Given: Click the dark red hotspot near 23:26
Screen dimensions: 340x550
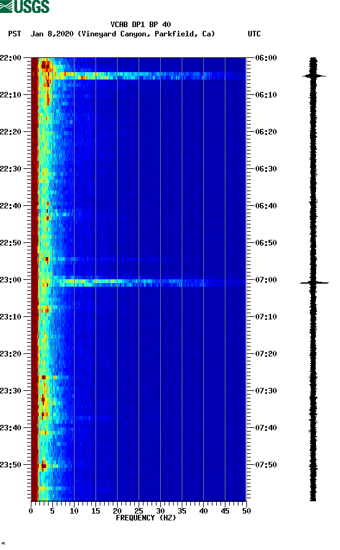Looking at the screenshot, I should [x=44, y=377].
